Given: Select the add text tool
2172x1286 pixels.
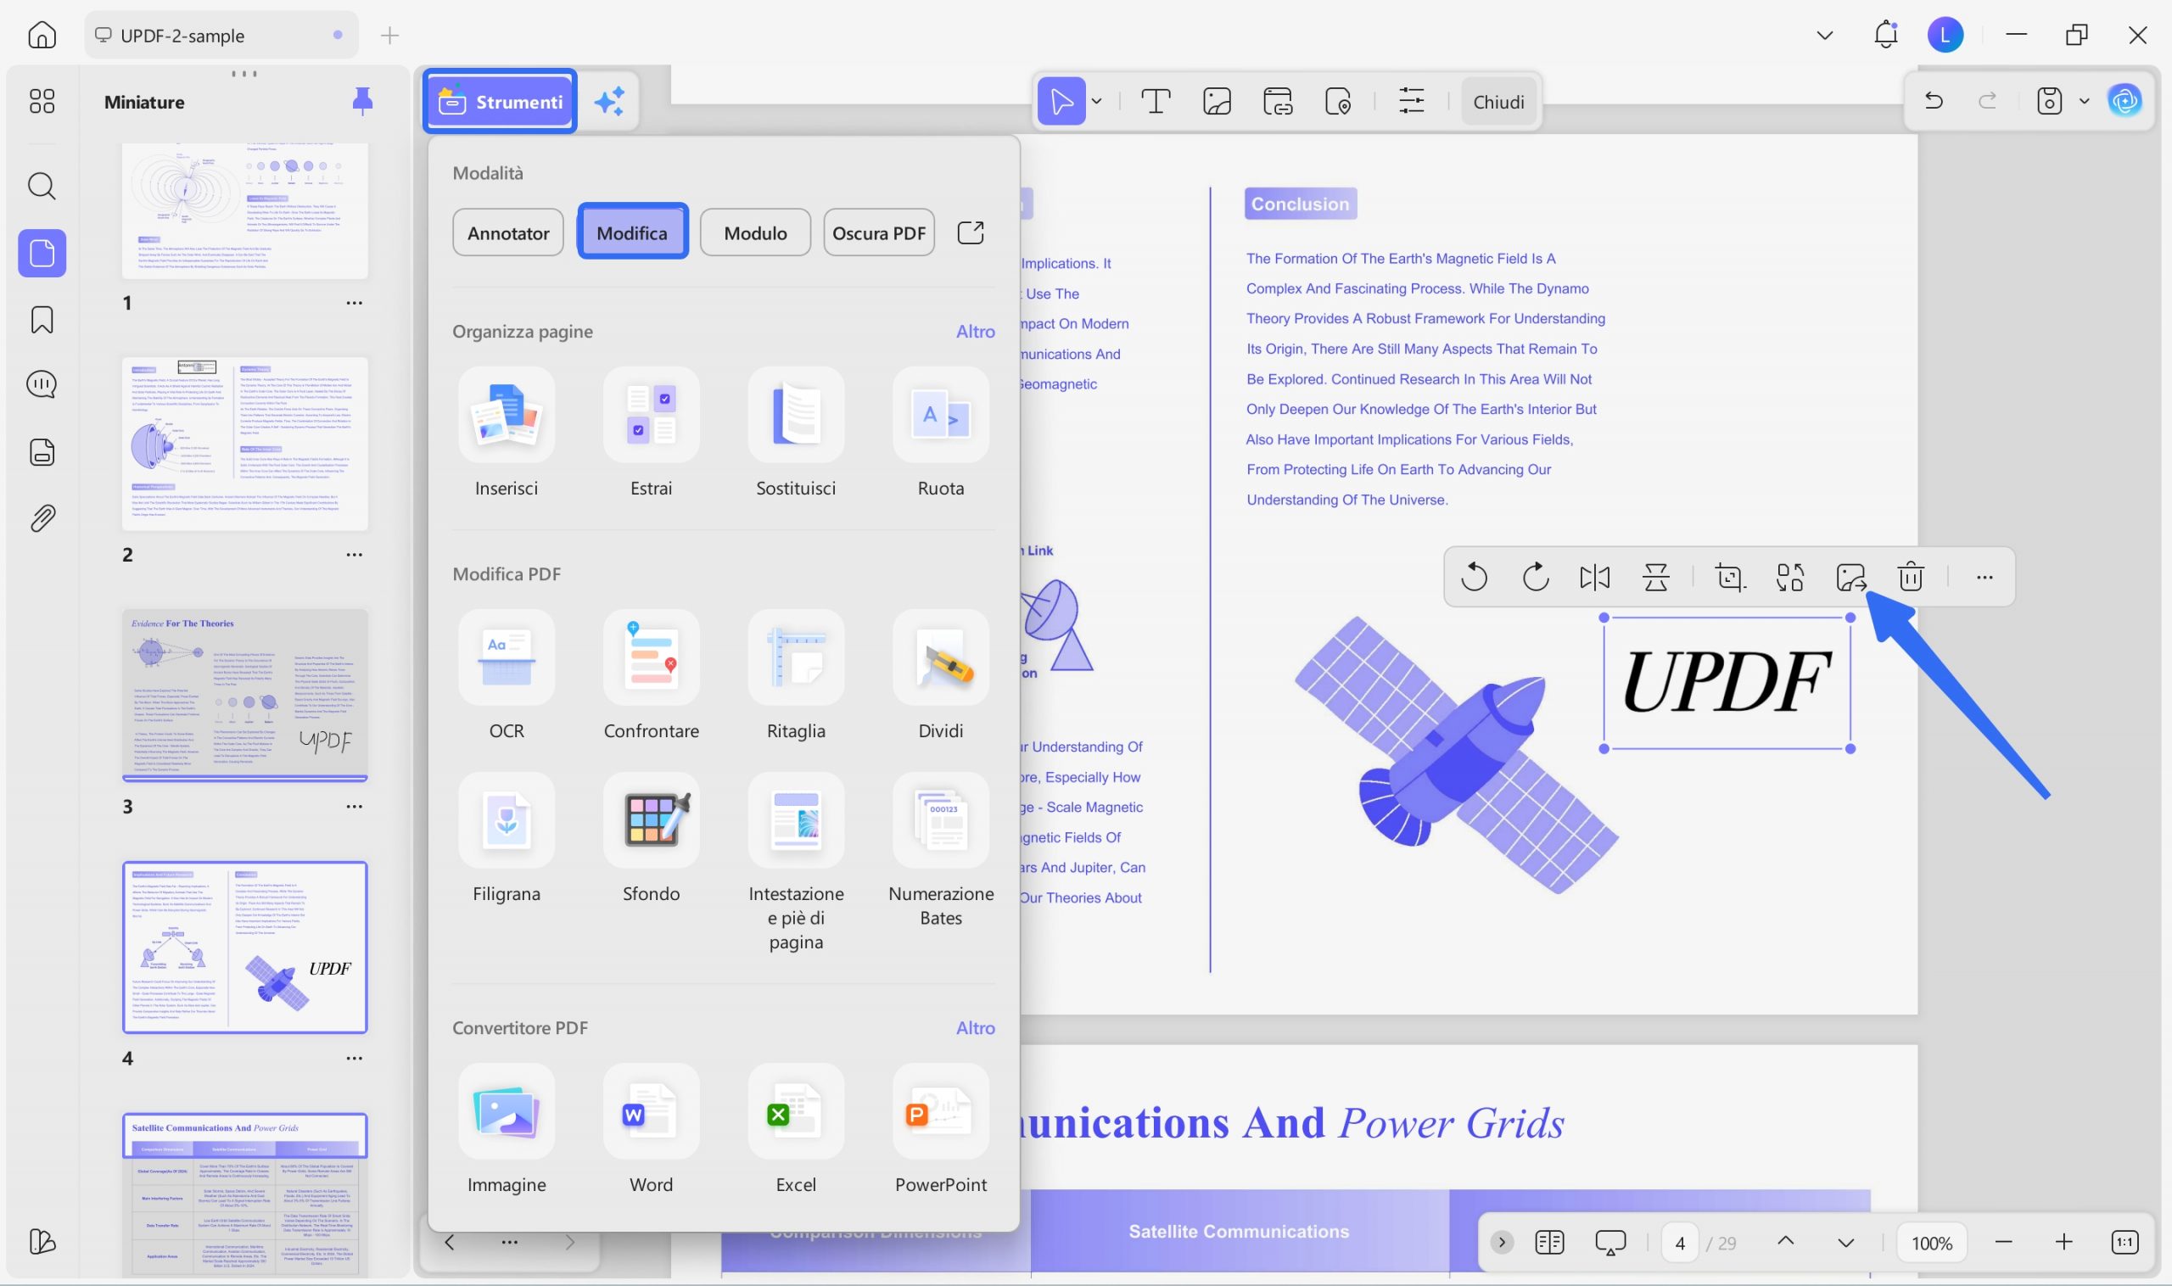Looking at the screenshot, I should [x=1156, y=102].
